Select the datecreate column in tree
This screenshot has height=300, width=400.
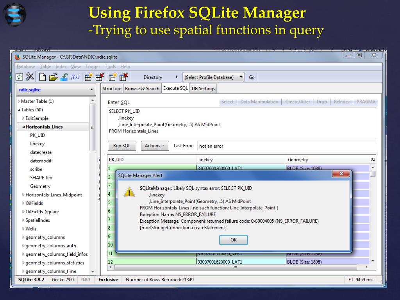pyautogui.click(x=41, y=152)
